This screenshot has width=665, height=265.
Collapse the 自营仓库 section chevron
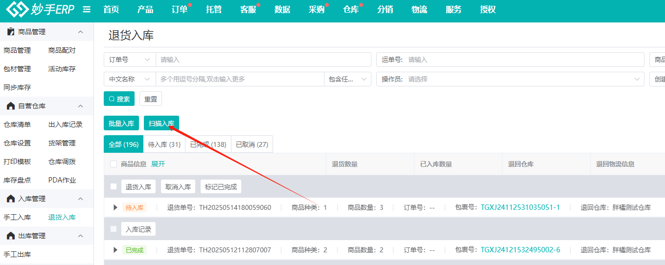[x=81, y=106]
